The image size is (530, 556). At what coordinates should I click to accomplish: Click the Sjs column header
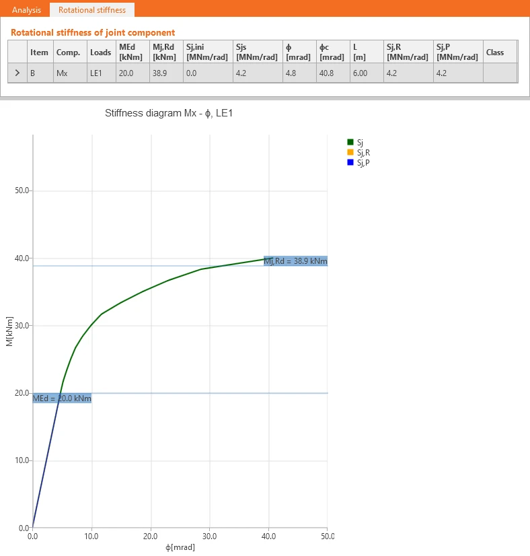pyautogui.click(x=258, y=52)
